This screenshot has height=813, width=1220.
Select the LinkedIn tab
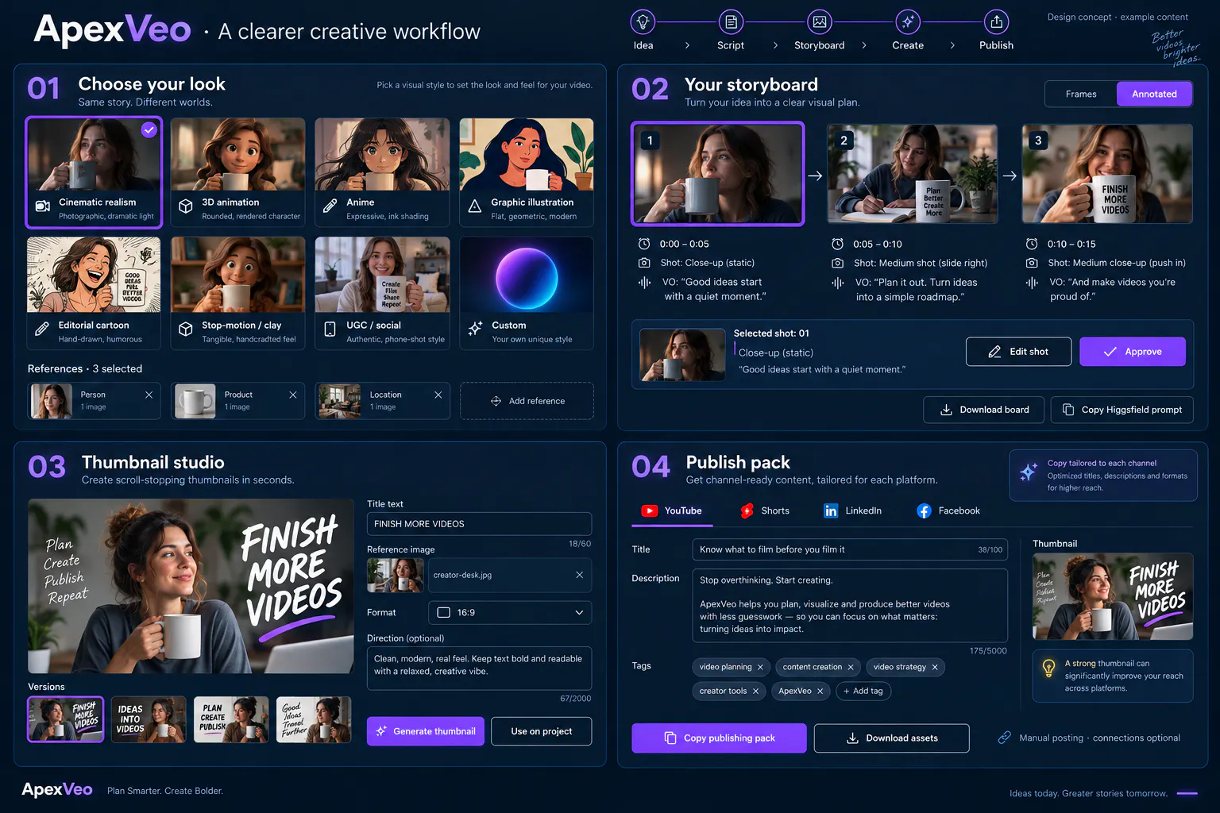click(x=853, y=511)
